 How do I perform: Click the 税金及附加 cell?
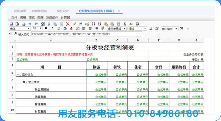point(51,88)
